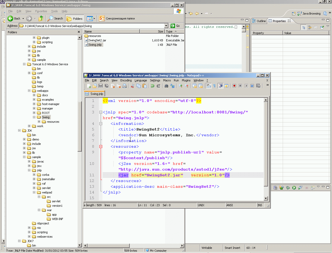The height and width of the screenshot is (253, 332).
Task: Click Save icon in Notepad++ toolbar
Action: 101,86
